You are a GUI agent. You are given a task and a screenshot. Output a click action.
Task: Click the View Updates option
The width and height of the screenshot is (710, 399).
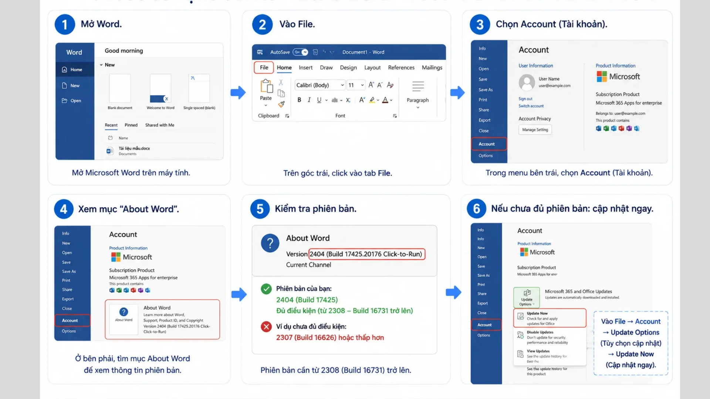click(x=550, y=356)
